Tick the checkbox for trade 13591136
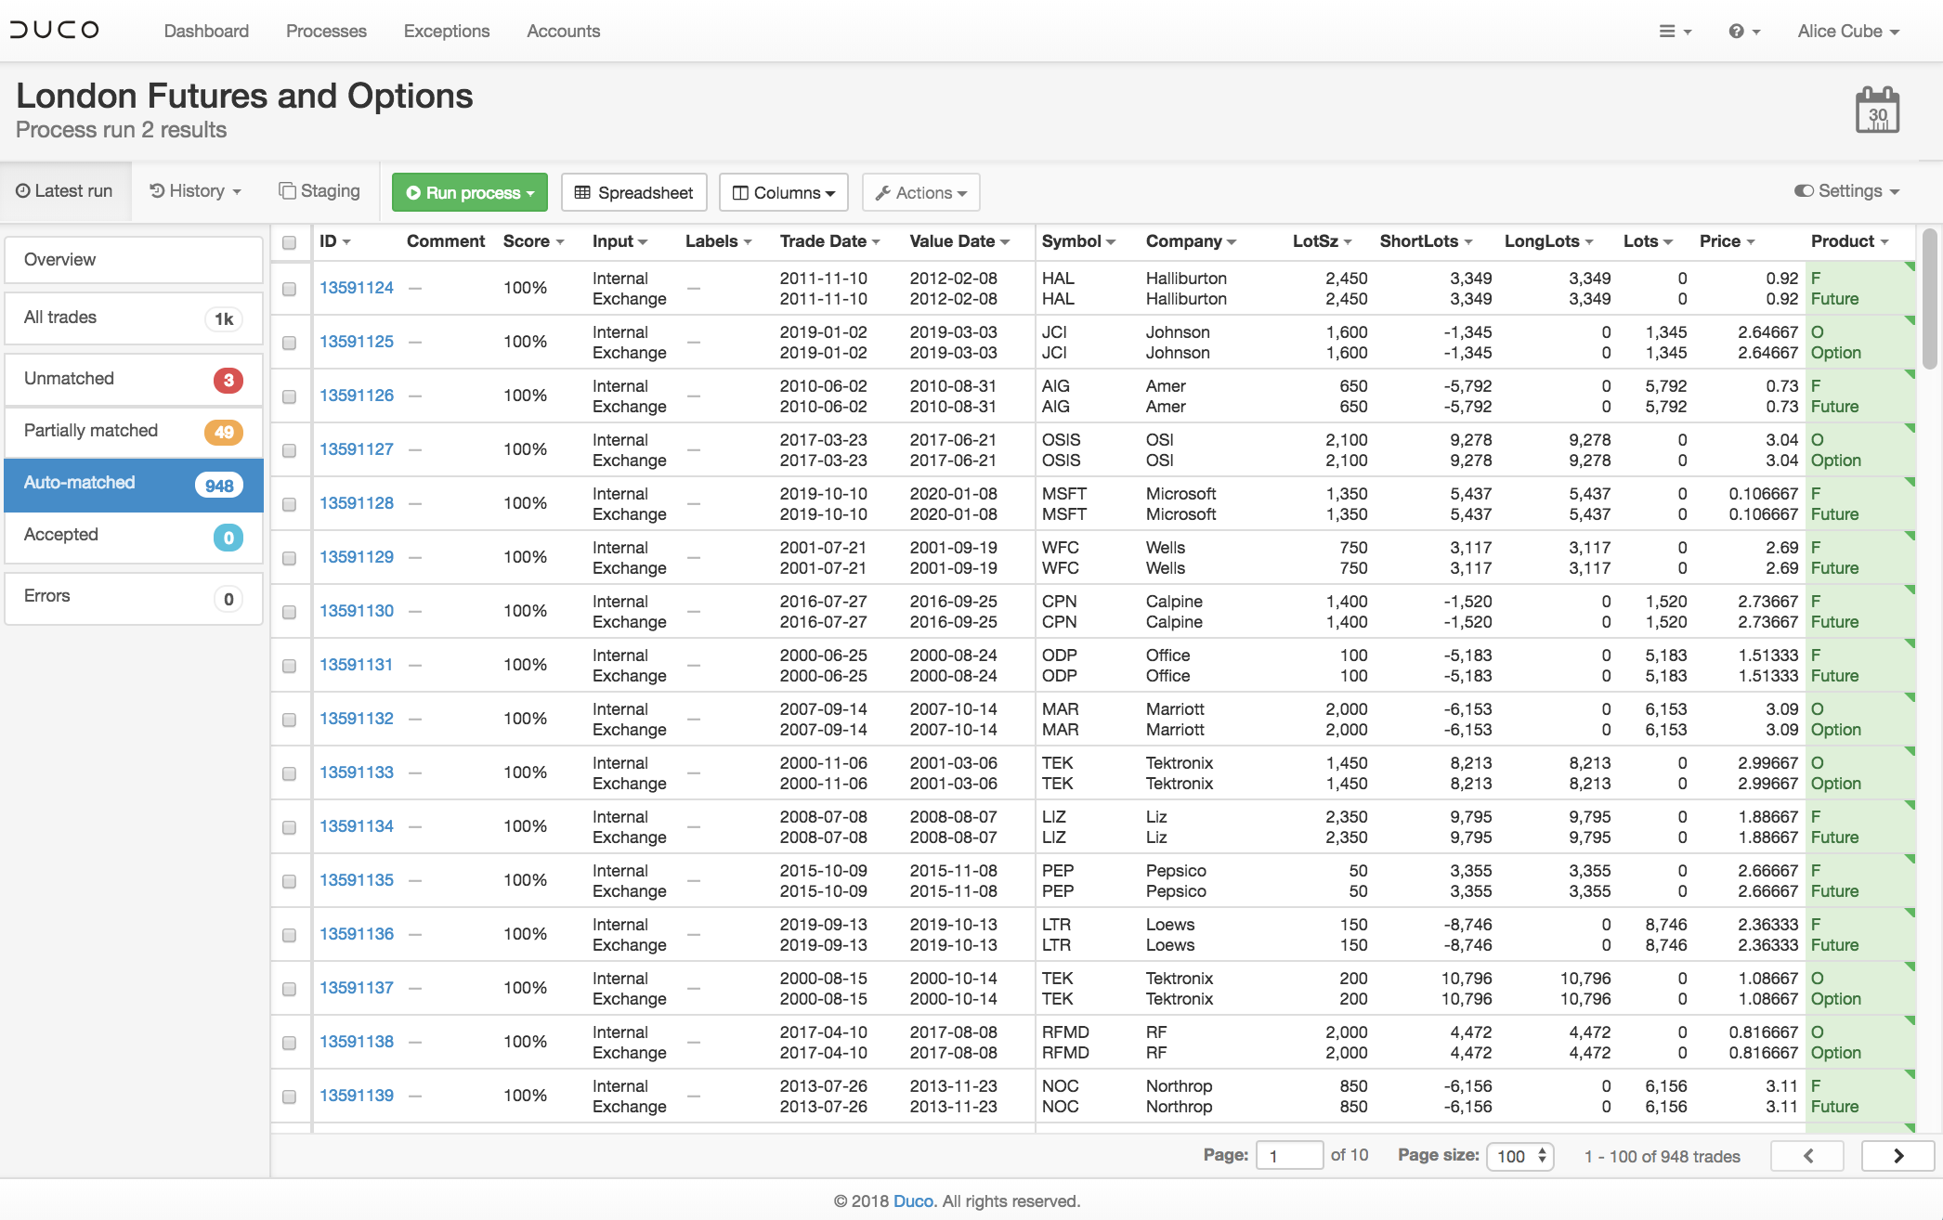Image resolution: width=1943 pixels, height=1220 pixels. point(289,935)
